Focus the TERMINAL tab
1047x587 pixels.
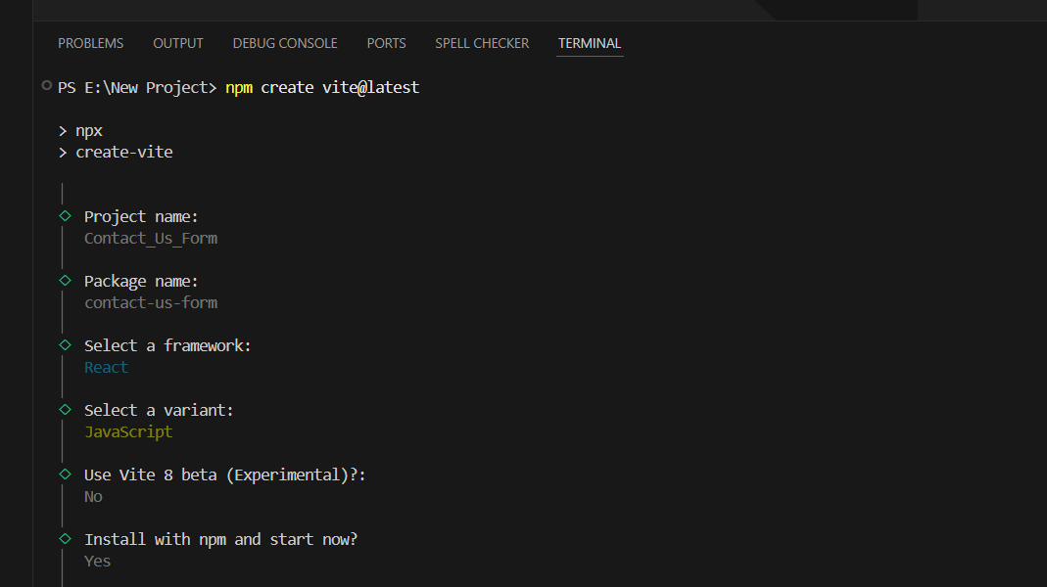tap(590, 43)
